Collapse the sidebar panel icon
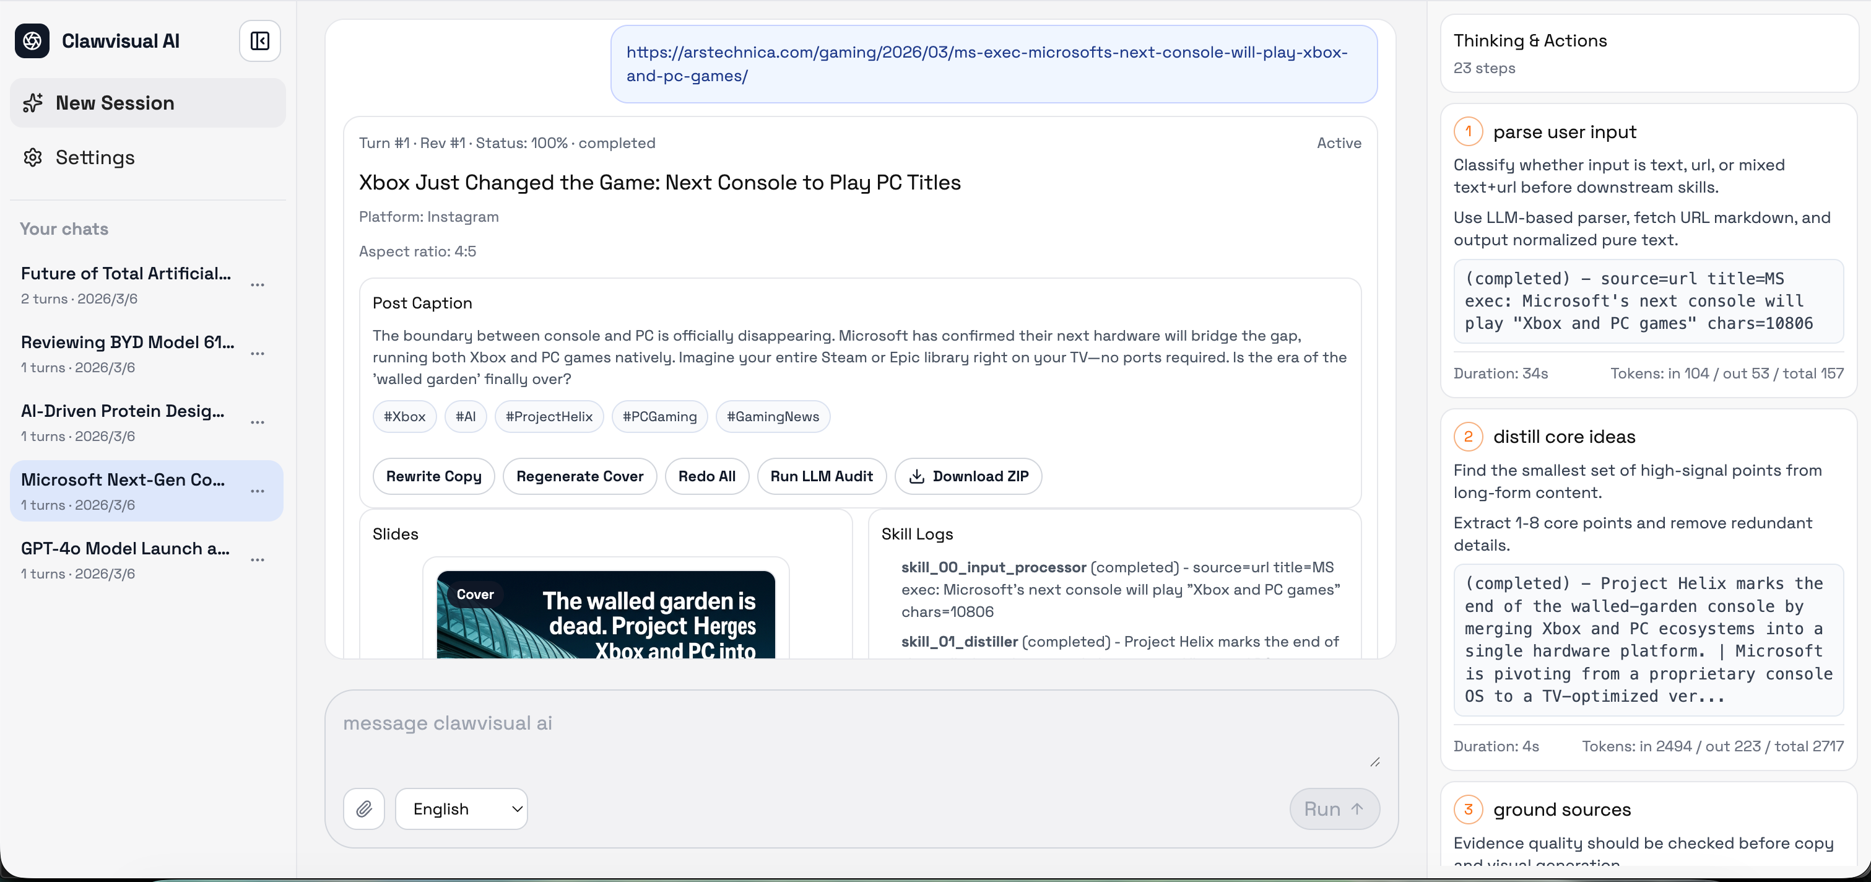1871x882 pixels. (259, 41)
